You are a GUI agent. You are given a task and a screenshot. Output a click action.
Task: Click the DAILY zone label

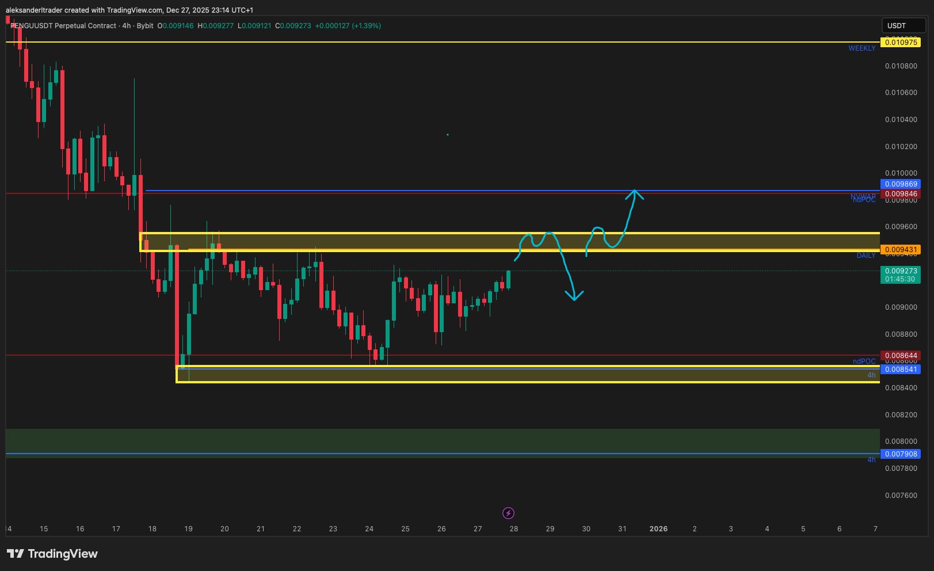click(866, 256)
